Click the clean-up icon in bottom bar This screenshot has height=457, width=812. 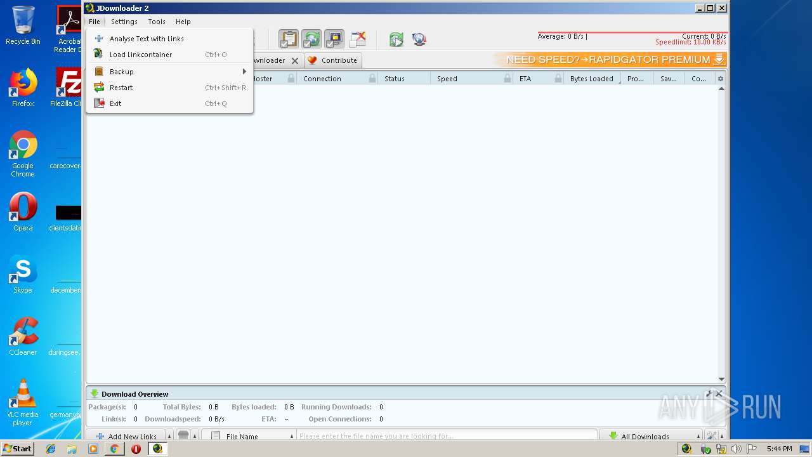coord(183,435)
